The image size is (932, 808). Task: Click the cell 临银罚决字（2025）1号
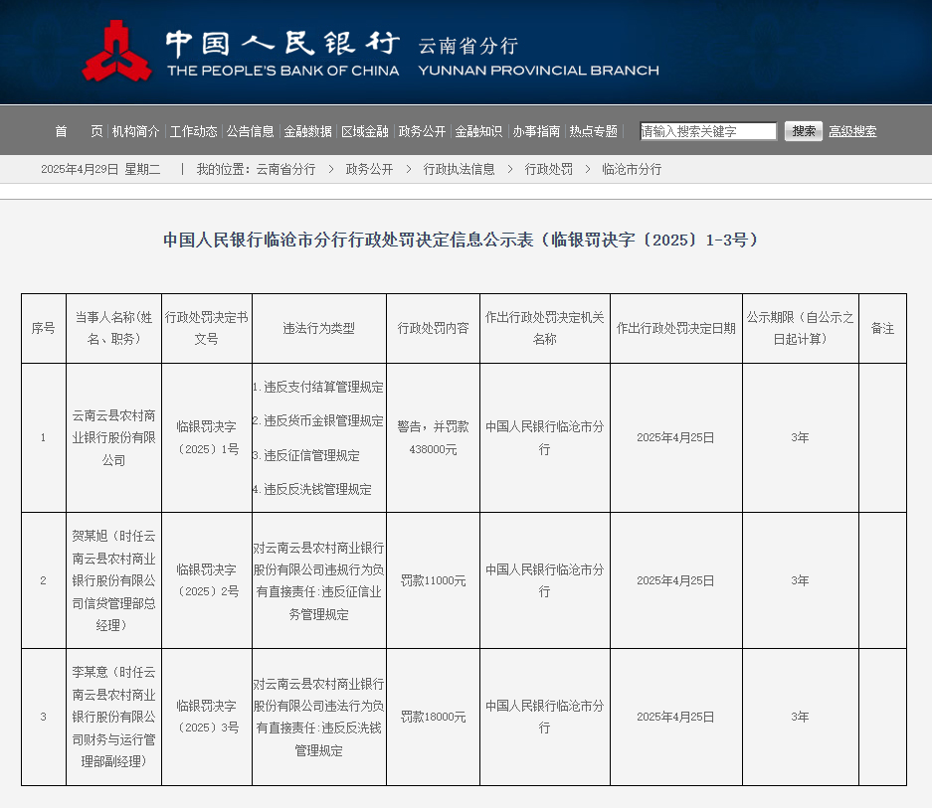(x=206, y=438)
